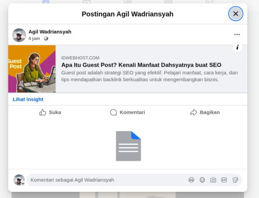Screen dimensions: 259x198
Task: Open Agil Wadriansyah's profile picture in post header
Action: [x=19, y=35]
